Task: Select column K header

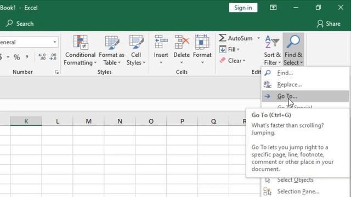Action: [x=26, y=121]
